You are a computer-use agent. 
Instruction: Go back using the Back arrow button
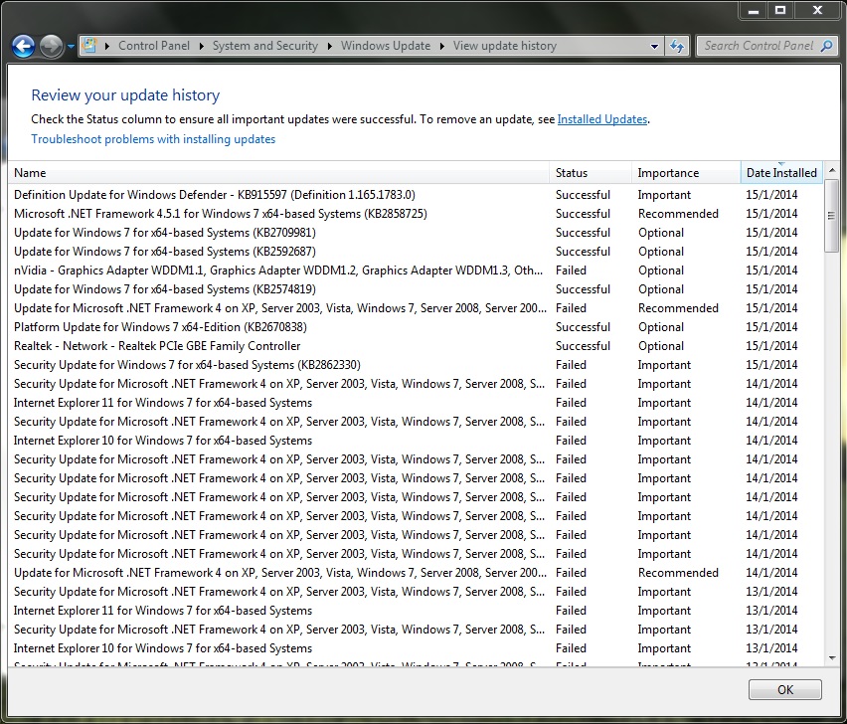pos(23,46)
